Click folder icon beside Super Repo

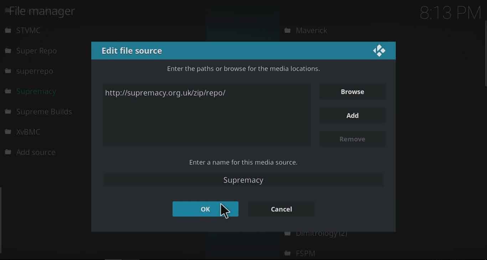tap(8, 51)
